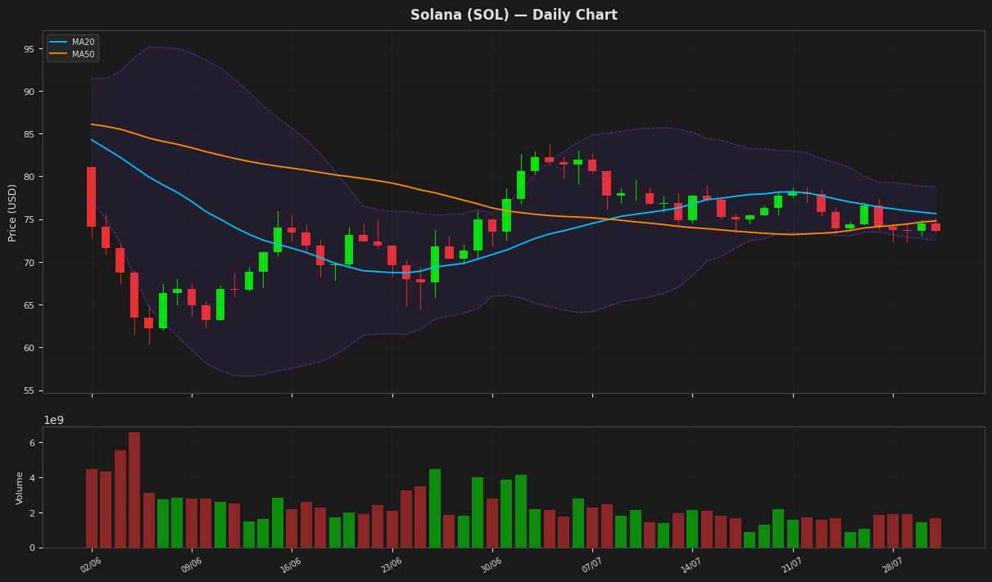Image resolution: width=992 pixels, height=582 pixels.
Task: Click the chart title "Solana (SOL) — Daily Chart"
Action: pyautogui.click(x=514, y=16)
